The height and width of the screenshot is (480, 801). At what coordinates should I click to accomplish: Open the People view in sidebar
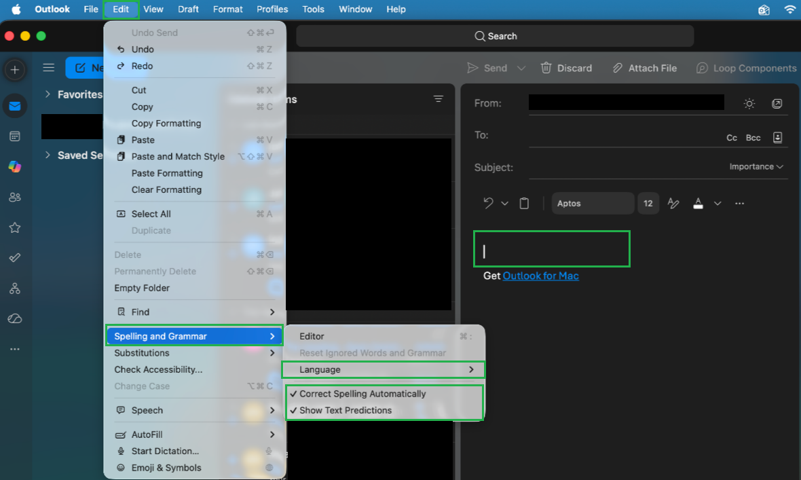click(15, 198)
